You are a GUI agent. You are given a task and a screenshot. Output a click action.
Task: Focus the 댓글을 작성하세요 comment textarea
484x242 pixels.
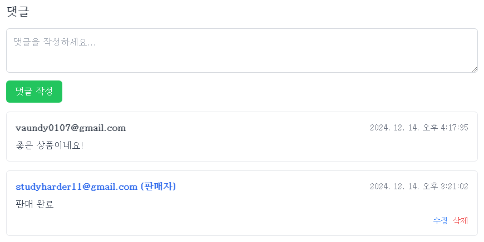click(242, 51)
